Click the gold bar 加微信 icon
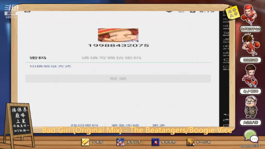Viewport: 265px width, 149px height. [x=85, y=142]
